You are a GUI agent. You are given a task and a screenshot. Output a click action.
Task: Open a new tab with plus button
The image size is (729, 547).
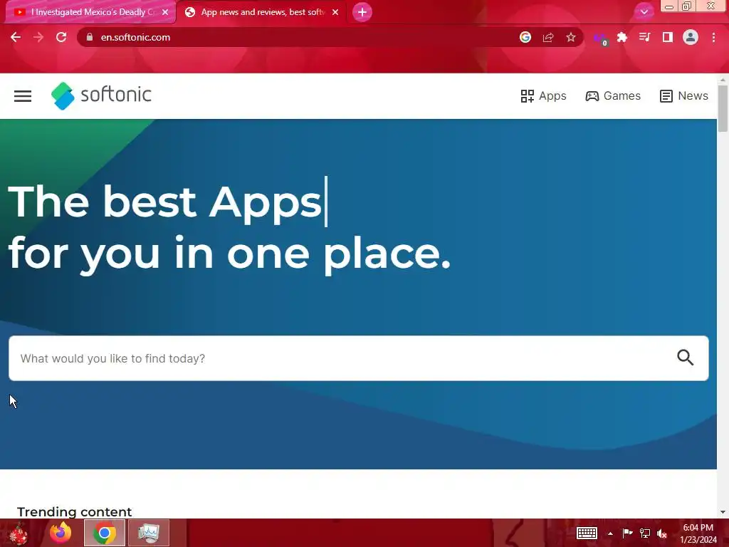(362, 12)
